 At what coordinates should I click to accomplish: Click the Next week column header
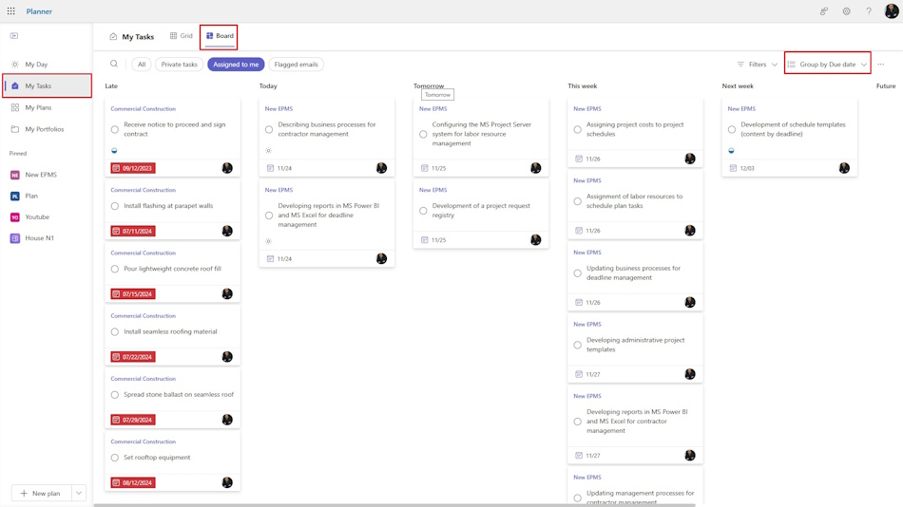pyautogui.click(x=738, y=85)
